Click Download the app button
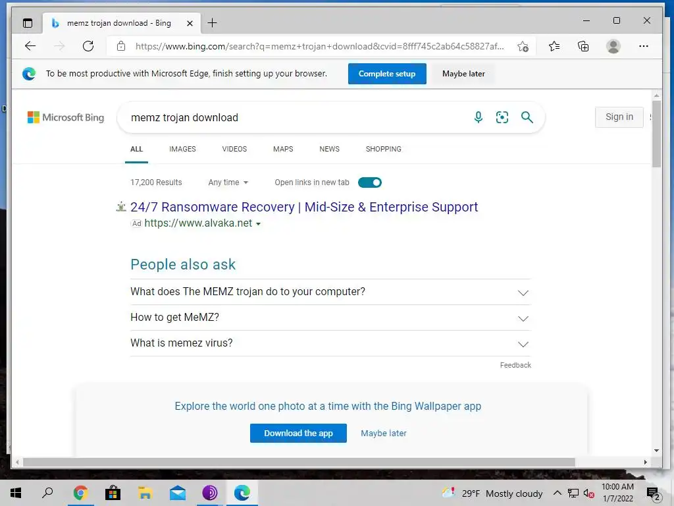 point(298,434)
